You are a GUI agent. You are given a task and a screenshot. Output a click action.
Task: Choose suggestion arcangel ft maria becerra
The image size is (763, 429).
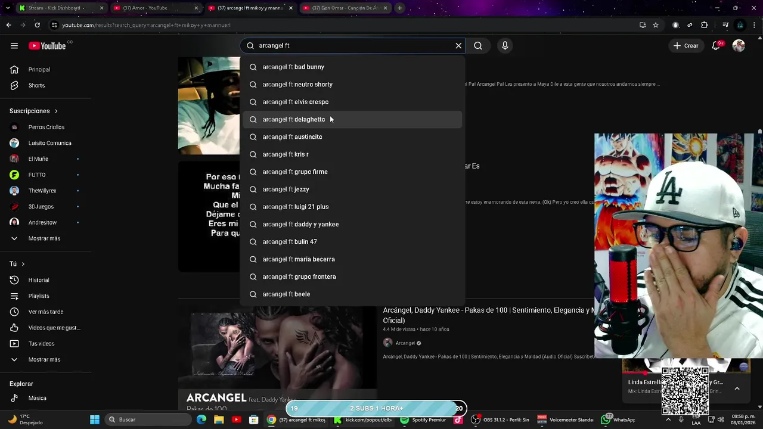point(352,259)
